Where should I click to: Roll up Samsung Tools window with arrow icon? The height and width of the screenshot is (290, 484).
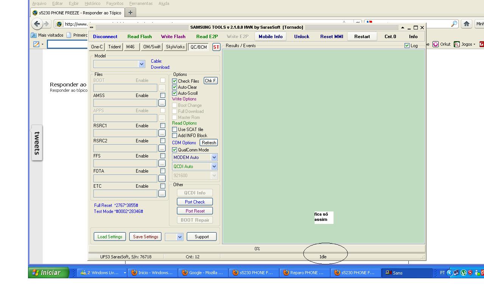403,28
